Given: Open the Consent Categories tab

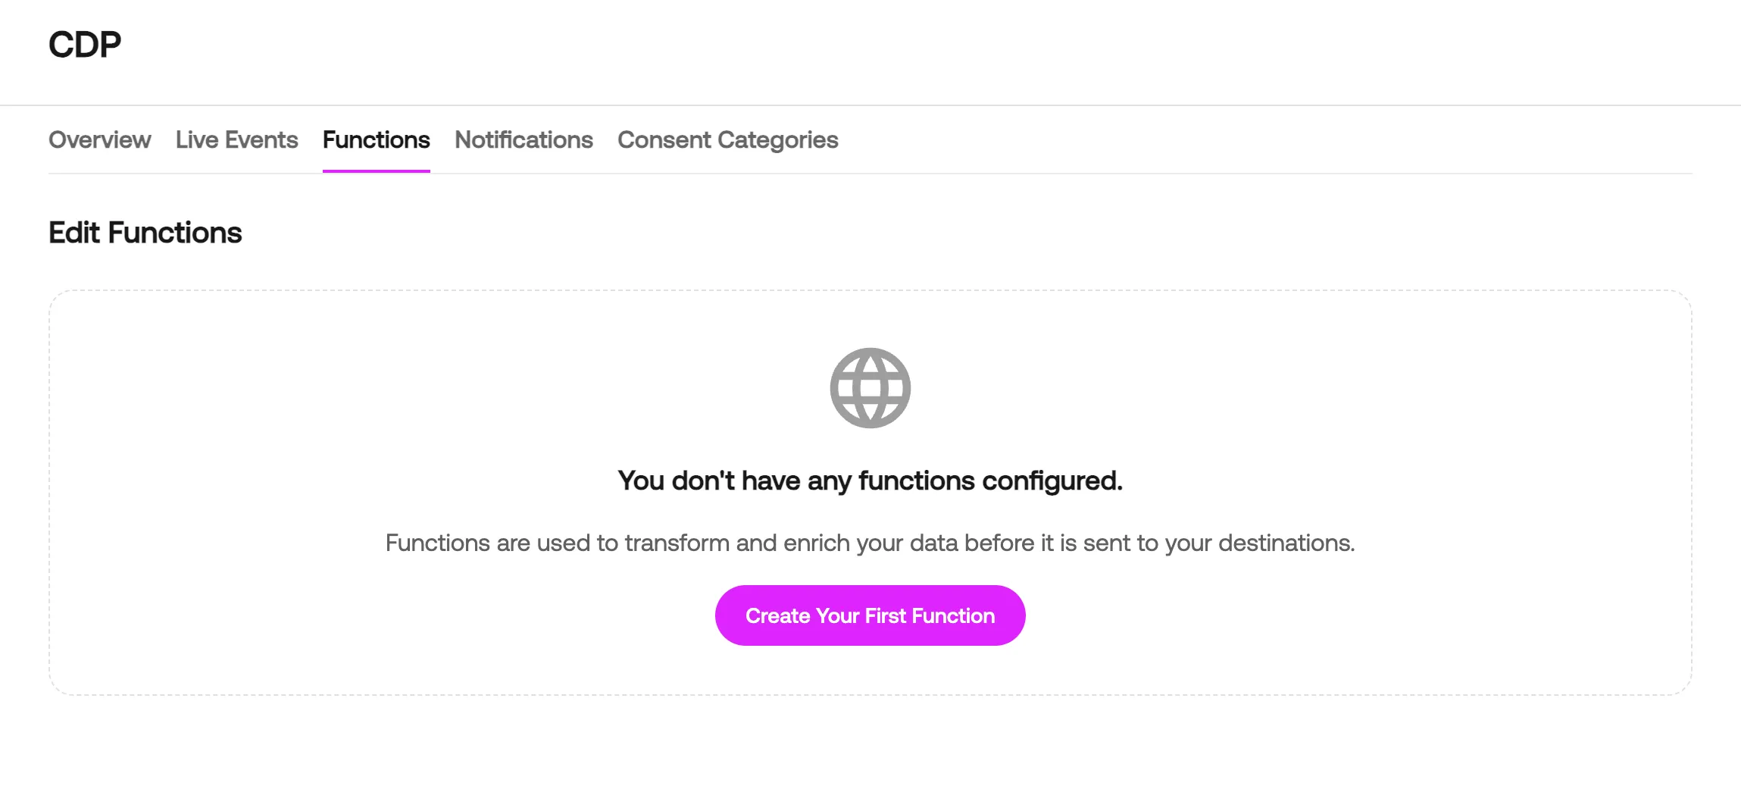Looking at the screenshot, I should pos(727,139).
